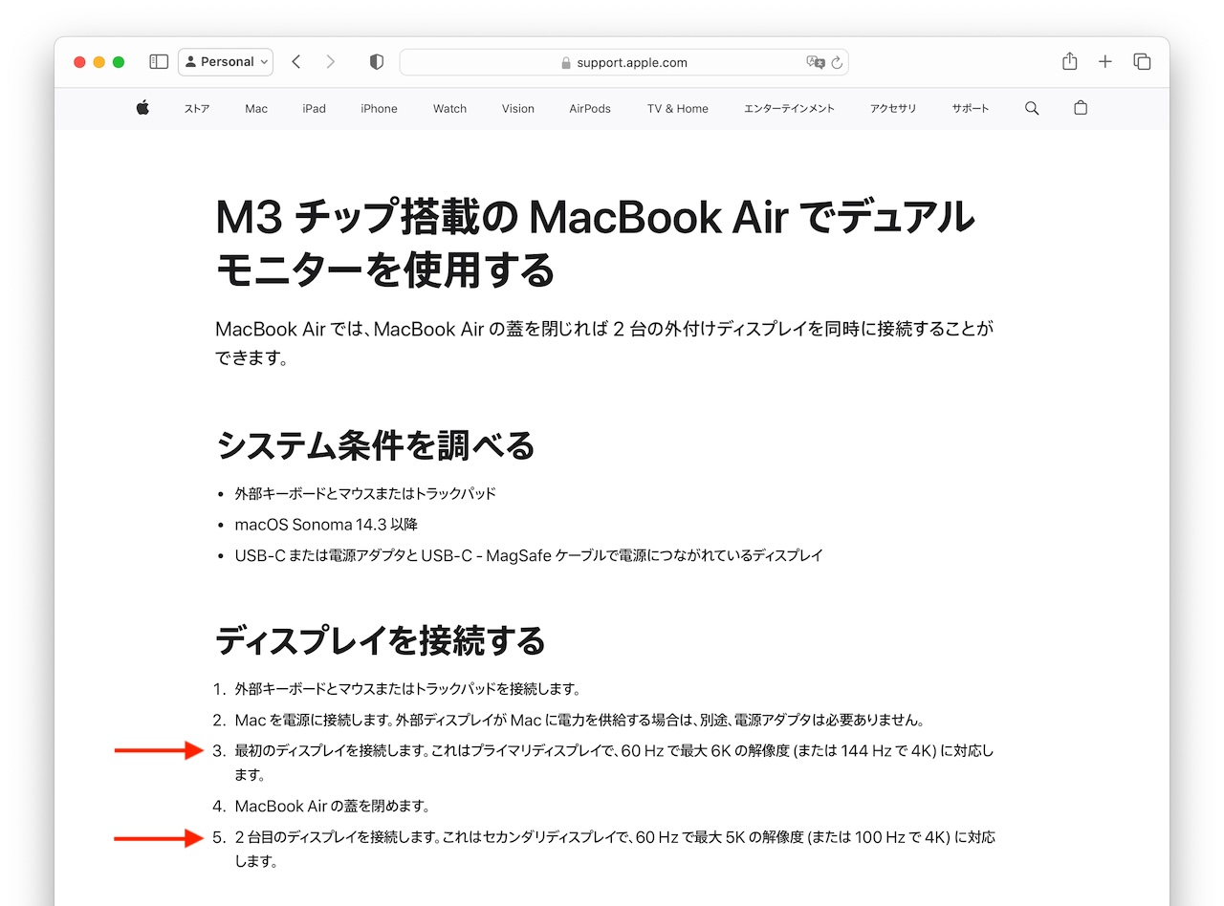Open the アクセサリ navigation item

pyautogui.click(x=893, y=109)
